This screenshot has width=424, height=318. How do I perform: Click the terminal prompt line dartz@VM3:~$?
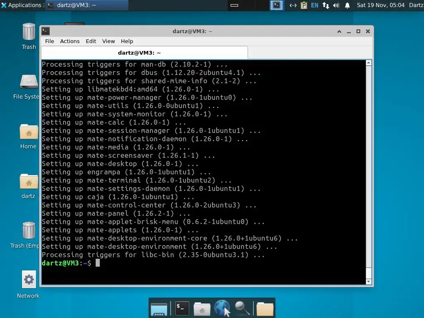pyautogui.click(x=67, y=263)
